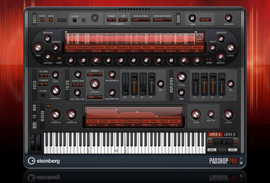Click the filter Distortion knob
Image resolution: width=270 pixels, height=183 pixels.
tap(112, 93)
